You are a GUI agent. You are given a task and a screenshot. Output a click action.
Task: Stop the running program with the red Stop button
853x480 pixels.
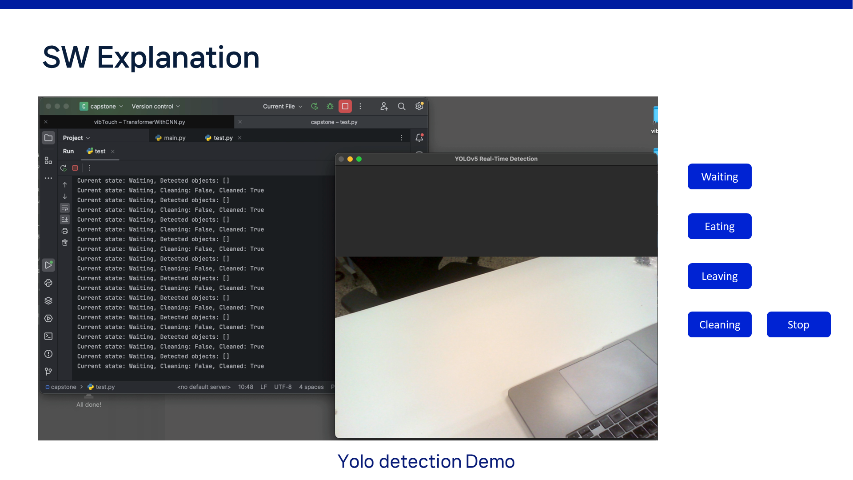click(345, 106)
